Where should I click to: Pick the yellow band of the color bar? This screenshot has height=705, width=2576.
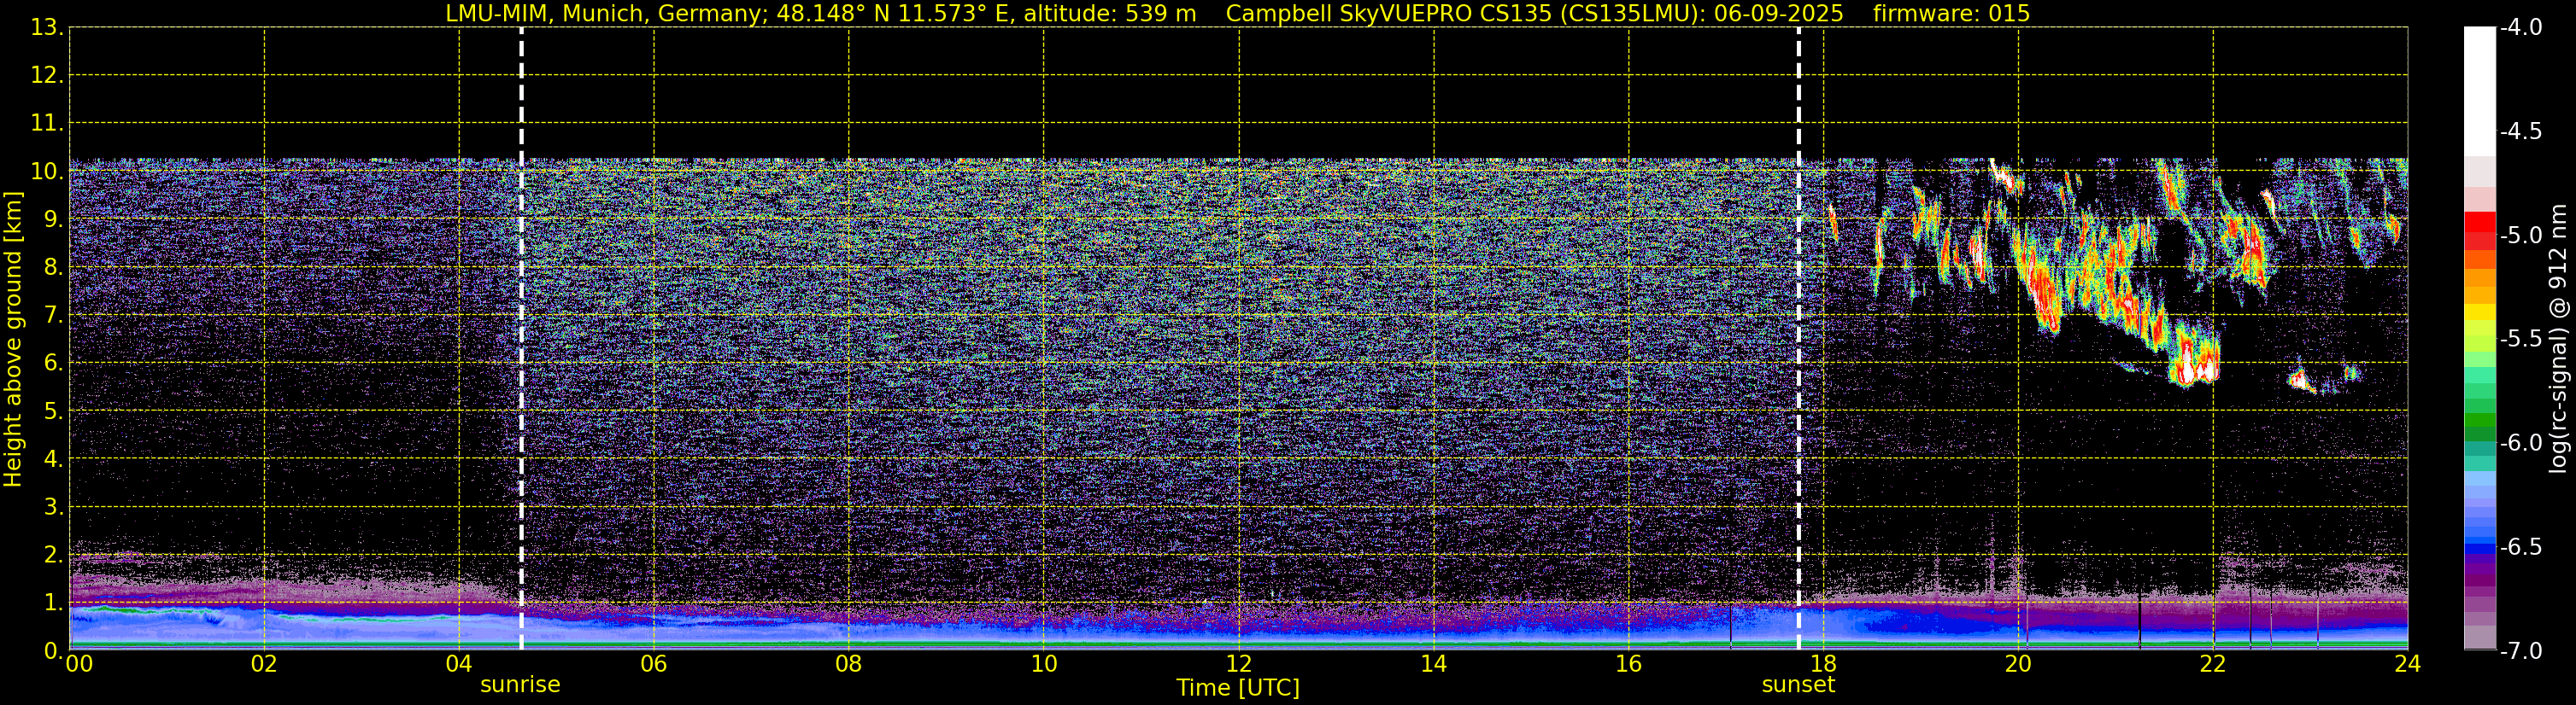coord(2479,312)
